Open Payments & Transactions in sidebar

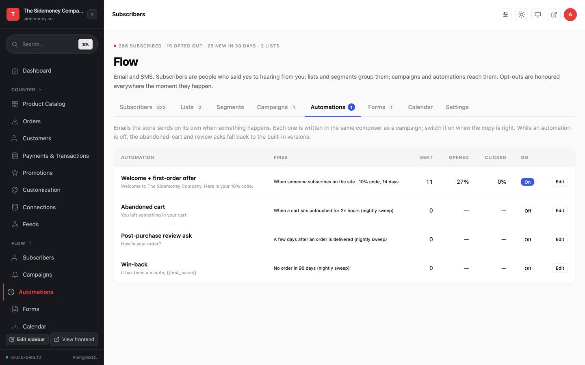[52, 156]
